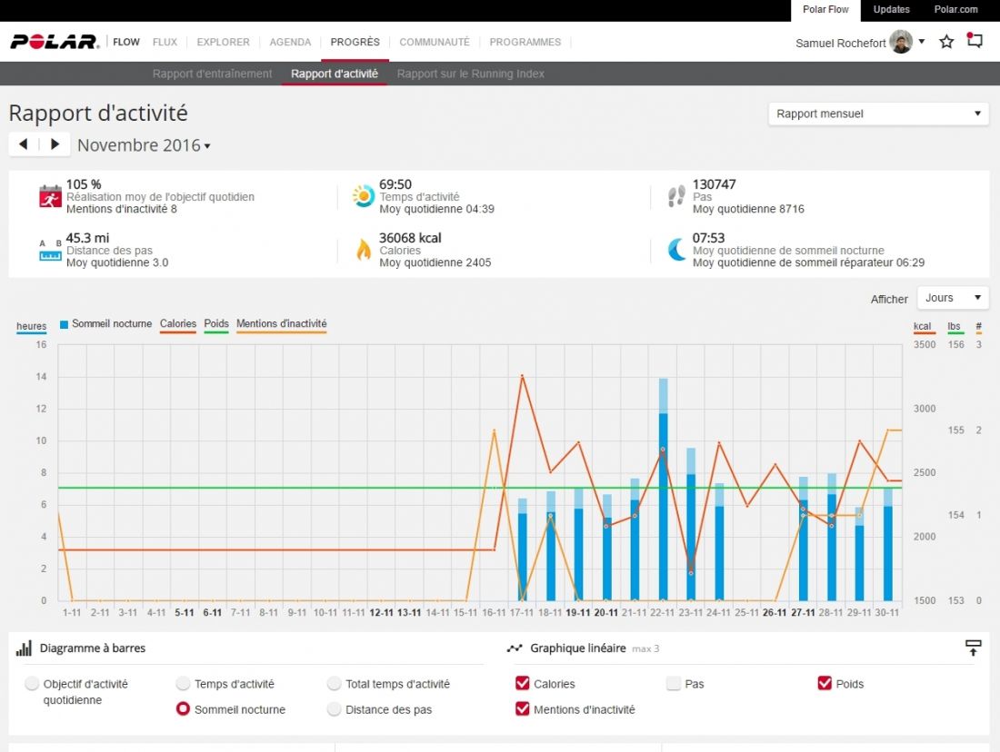
Task: Open notifications icon in header
Action: [975, 41]
